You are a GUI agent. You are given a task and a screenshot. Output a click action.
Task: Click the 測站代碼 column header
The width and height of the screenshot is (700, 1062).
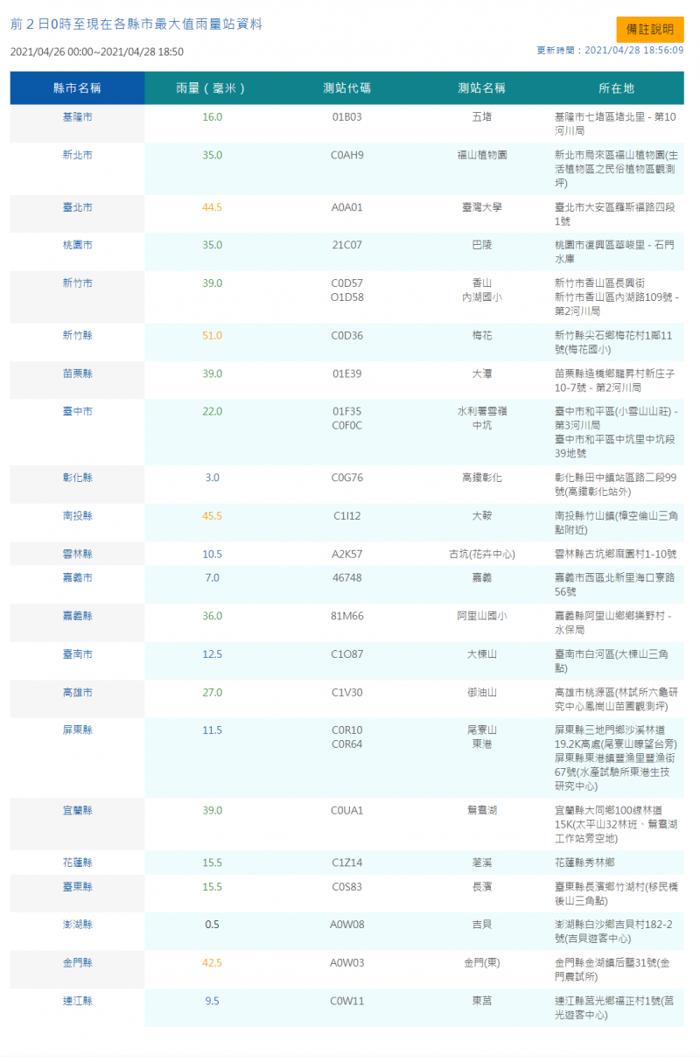point(346,88)
